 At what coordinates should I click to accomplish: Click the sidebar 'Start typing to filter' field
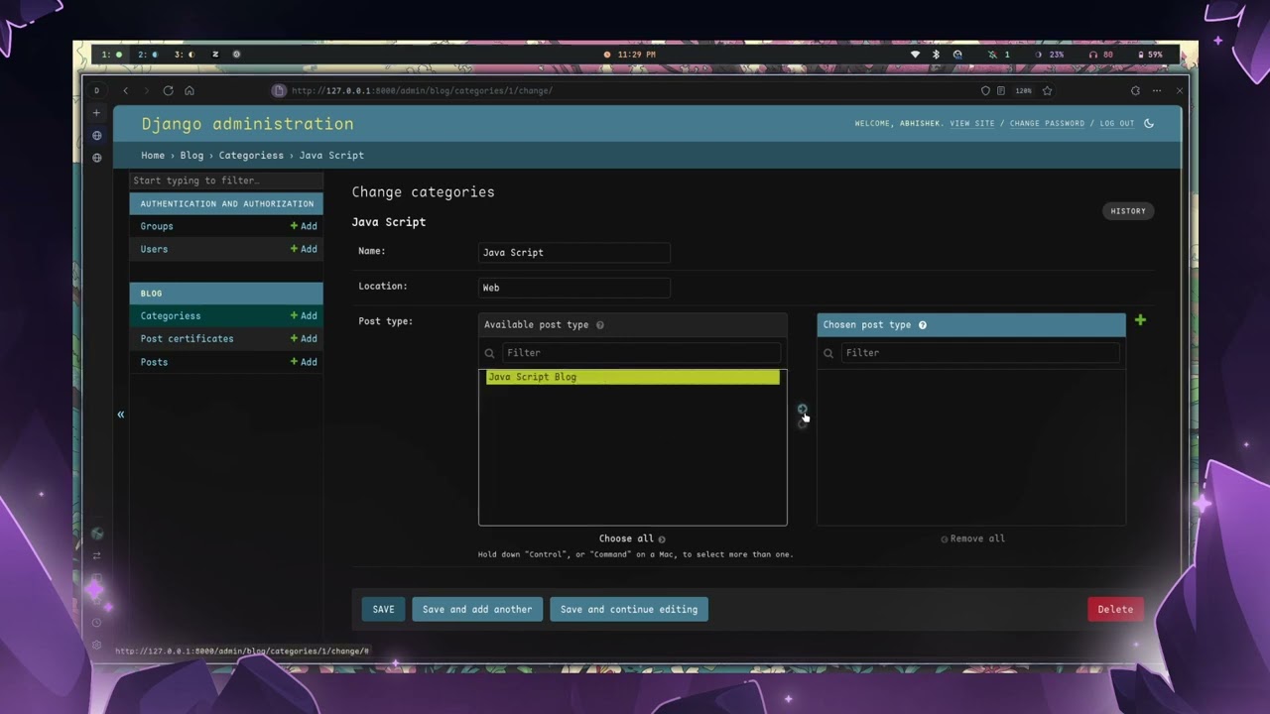point(226,180)
